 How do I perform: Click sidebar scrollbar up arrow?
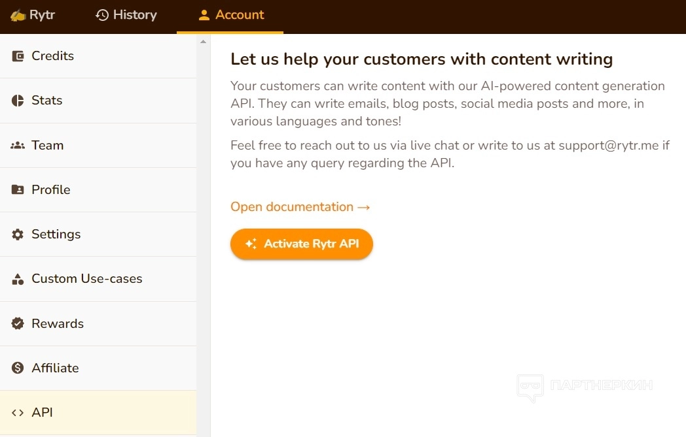tap(203, 41)
